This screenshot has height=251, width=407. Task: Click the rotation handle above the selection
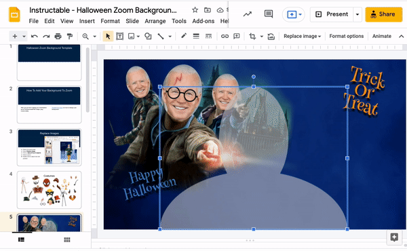pyautogui.click(x=254, y=77)
